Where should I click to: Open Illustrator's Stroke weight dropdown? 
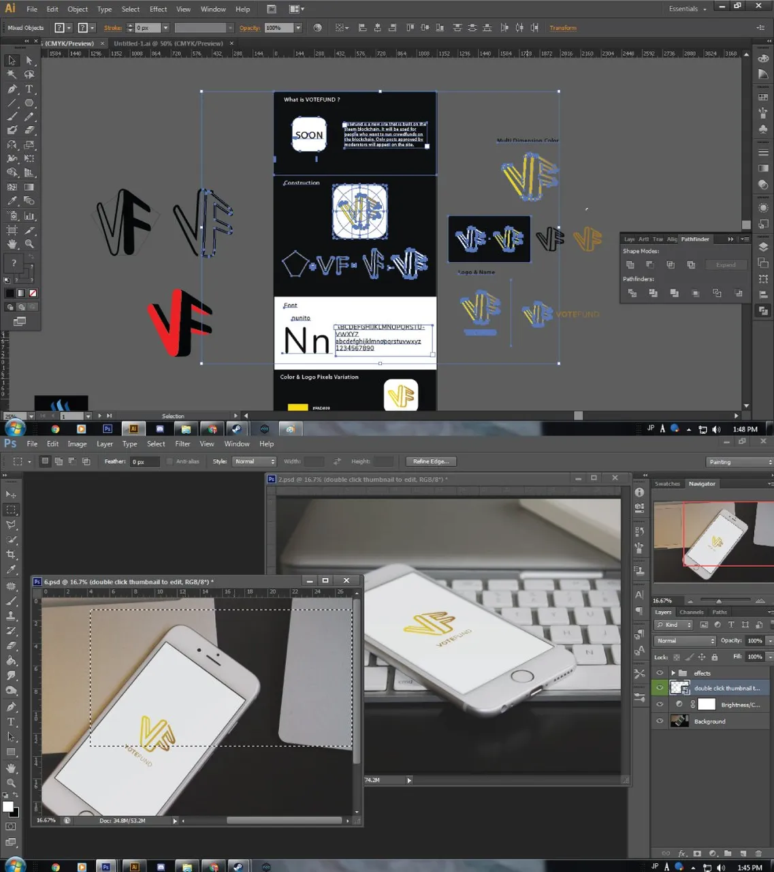point(165,28)
